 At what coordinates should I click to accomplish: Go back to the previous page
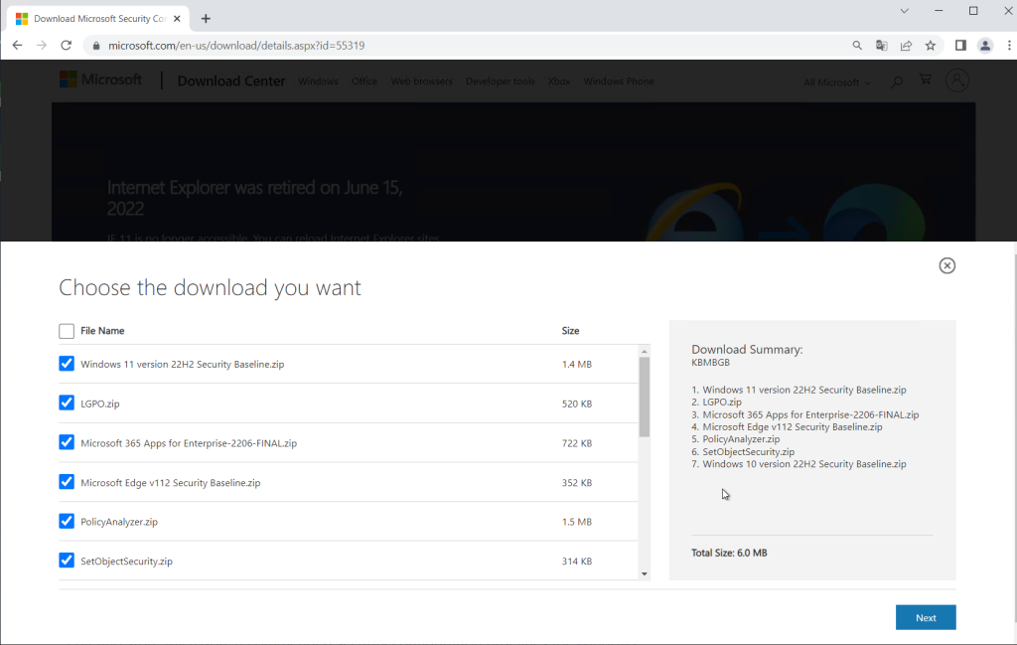point(18,46)
